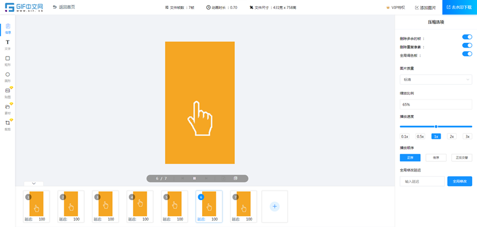Toggle the 删除重复像素 switch
Viewport: 477px width, 227px height.
(x=467, y=46)
